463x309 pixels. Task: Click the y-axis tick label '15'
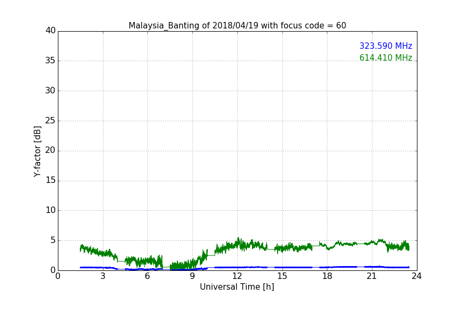[50, 180]
